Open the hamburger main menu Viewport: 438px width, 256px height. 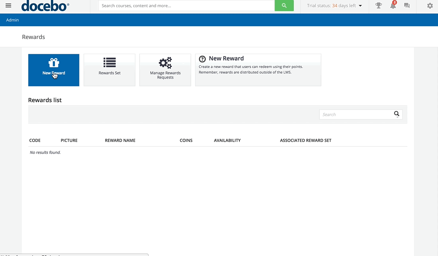click(8, 6)
